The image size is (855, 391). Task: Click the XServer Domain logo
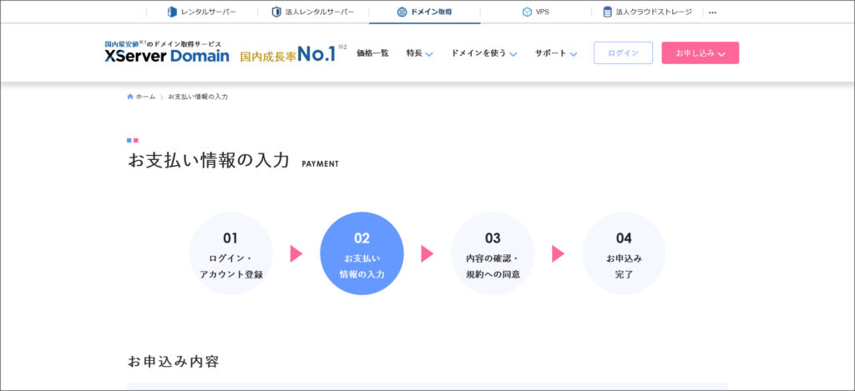pyautogui.click(x=167, y=56)
